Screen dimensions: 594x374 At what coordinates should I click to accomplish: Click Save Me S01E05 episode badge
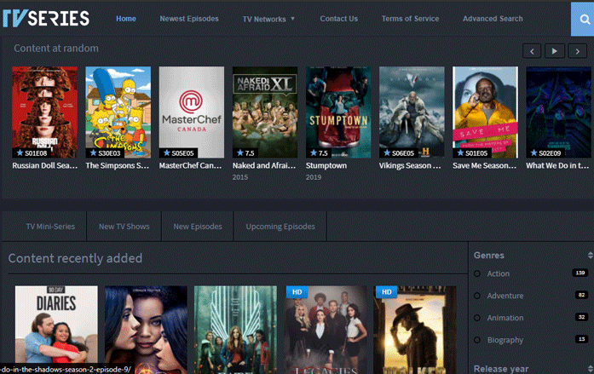(472, 153)
